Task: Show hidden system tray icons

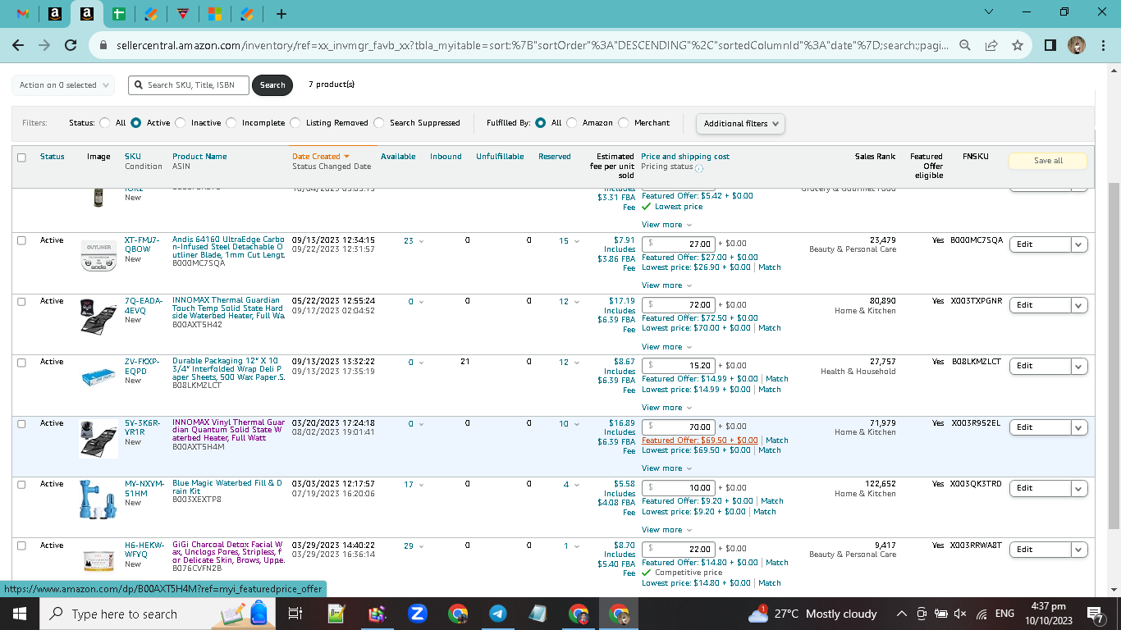Action: tap(901, 614)
